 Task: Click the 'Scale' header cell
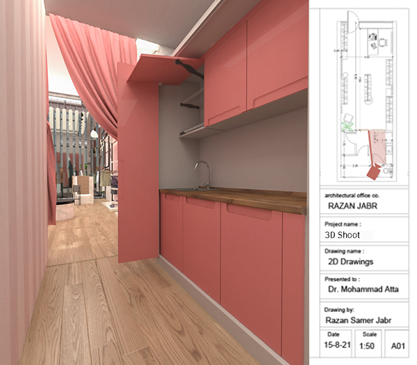[x=370, y=334]
